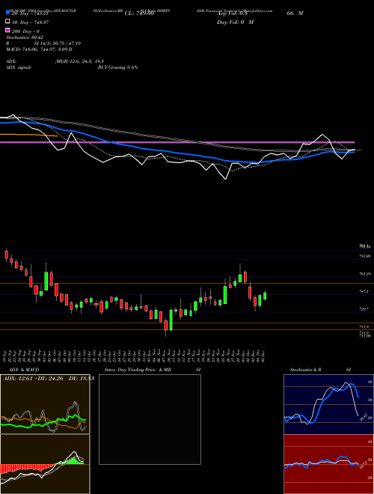The width and height of the screenshot is (374, 494).
Task: Click the 'BUY Growing @ 6%' ADX signal text
Action: (117, 67)
